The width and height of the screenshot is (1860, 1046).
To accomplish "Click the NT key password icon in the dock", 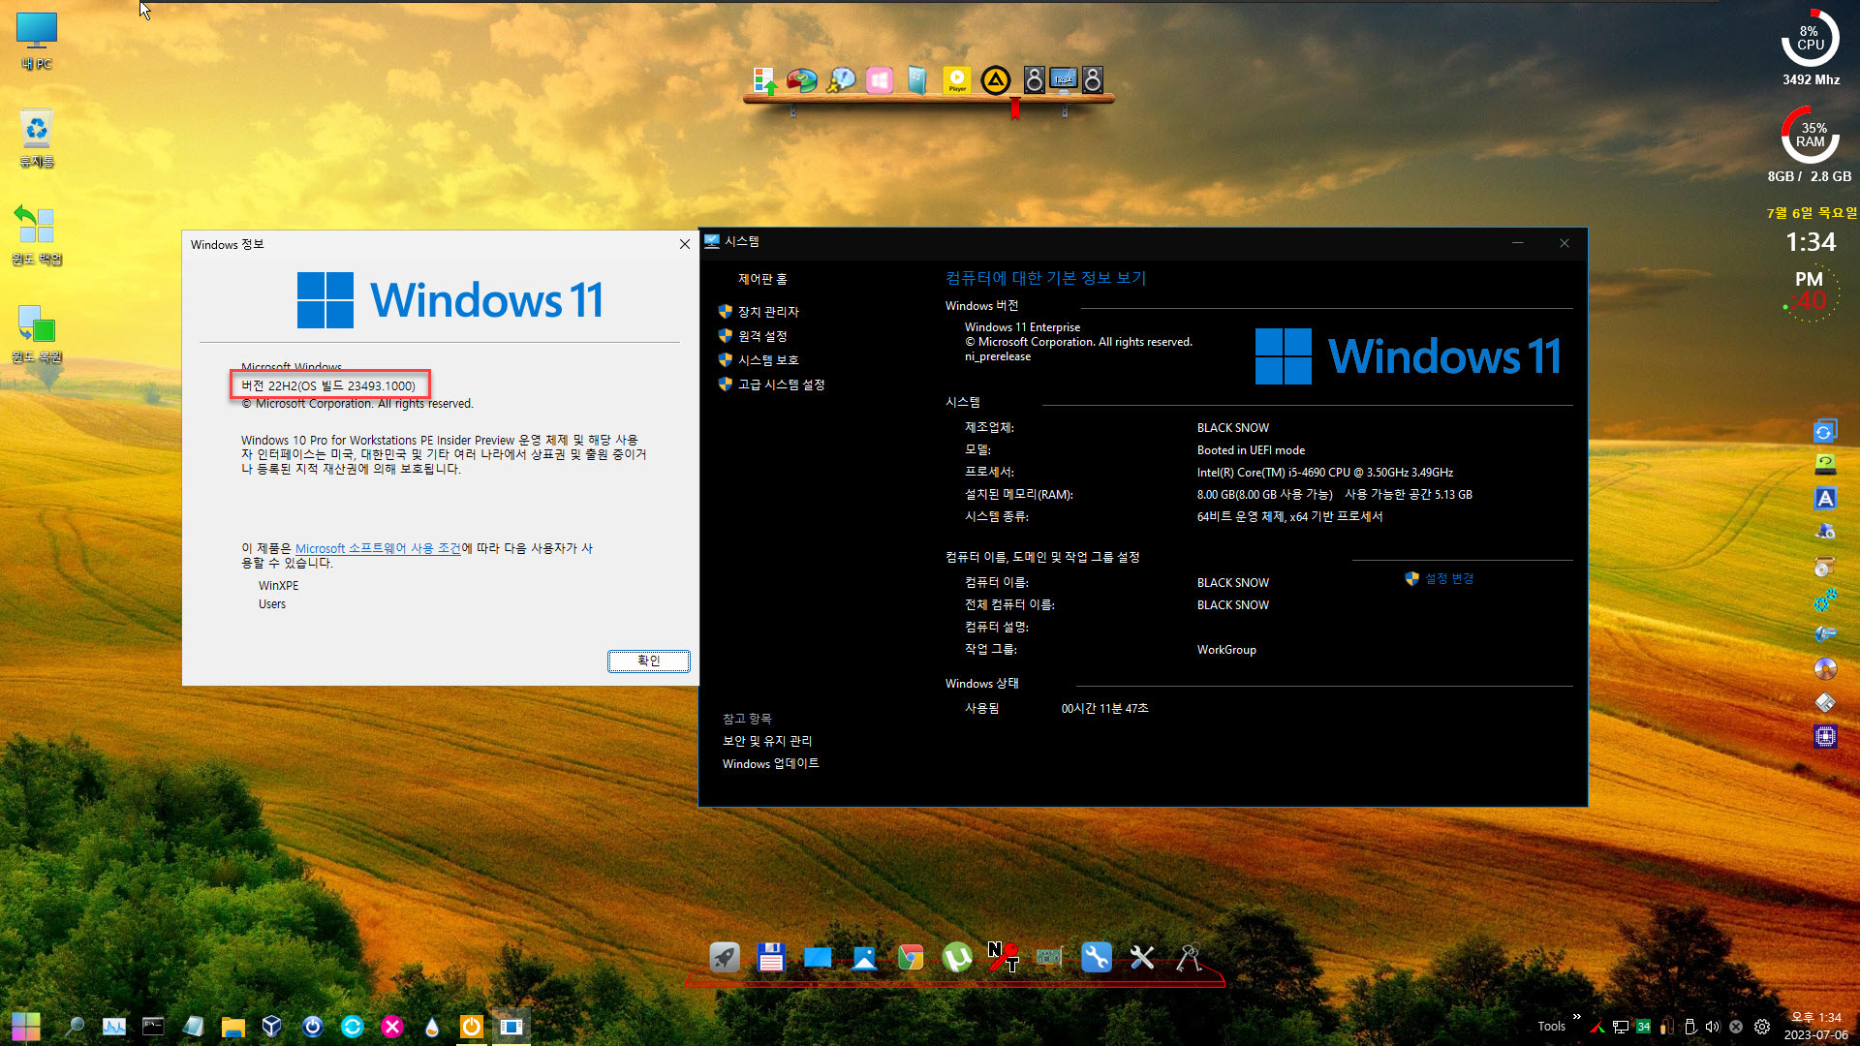I will coord(1004,958).
